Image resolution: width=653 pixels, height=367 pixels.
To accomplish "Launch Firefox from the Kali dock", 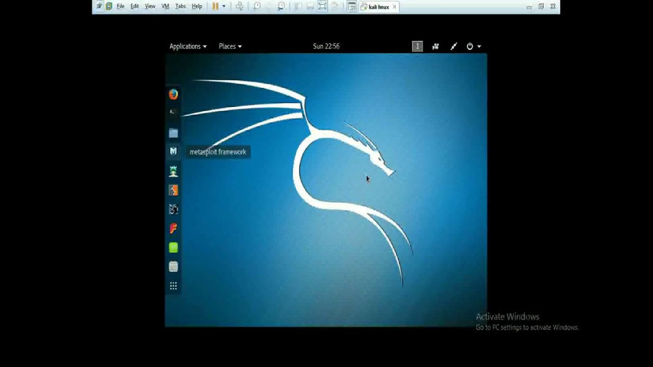I will [173, 94].
